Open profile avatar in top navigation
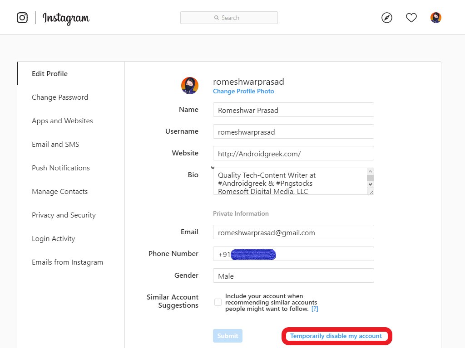Screen dimensions: 465x348 (435, 18)
